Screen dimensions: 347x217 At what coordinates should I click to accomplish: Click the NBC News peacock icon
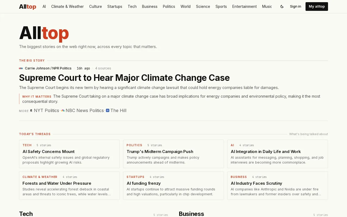63,110
